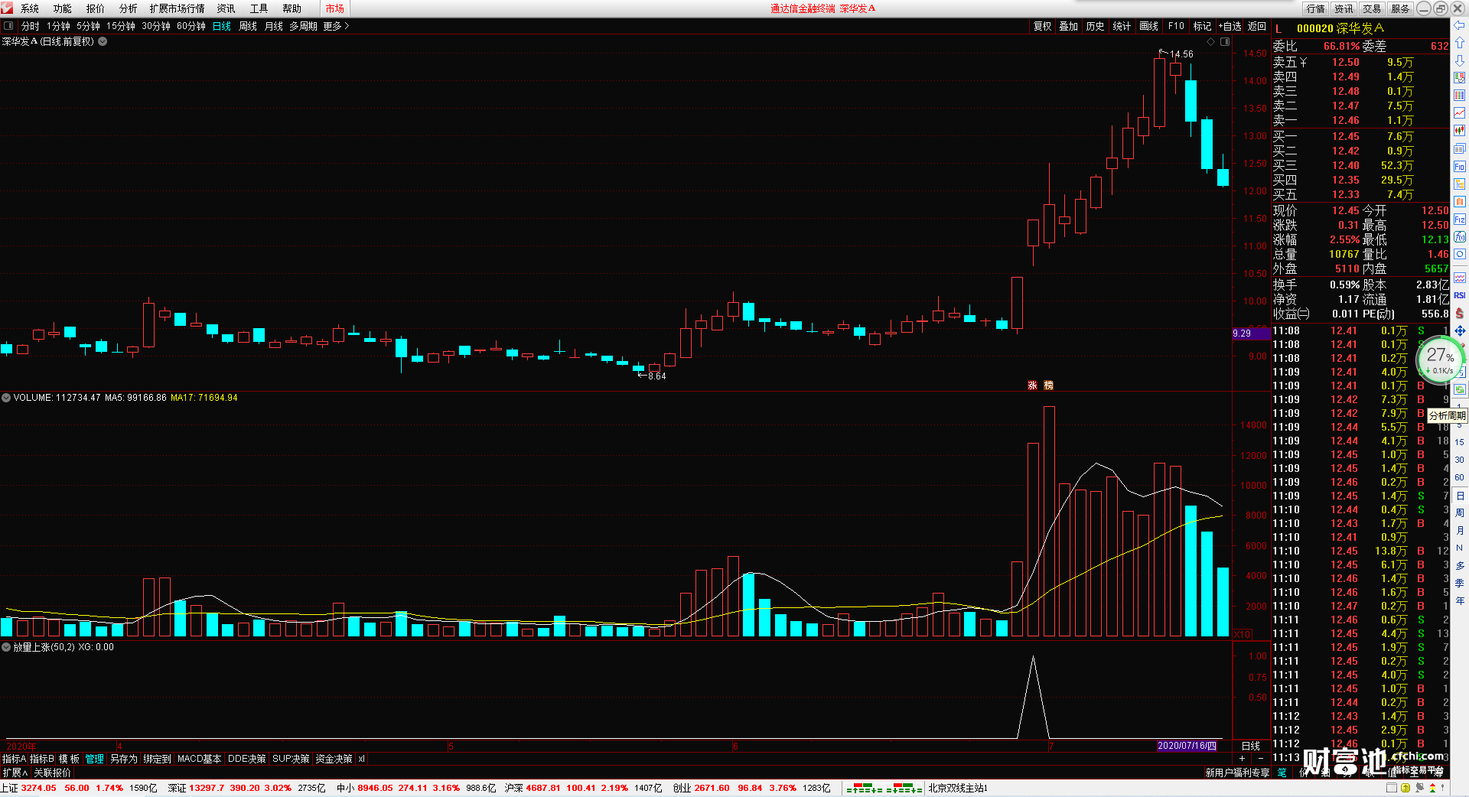Select 月 monthly period in sidebar
The image size is (1469, 797).
[1460, 531]
